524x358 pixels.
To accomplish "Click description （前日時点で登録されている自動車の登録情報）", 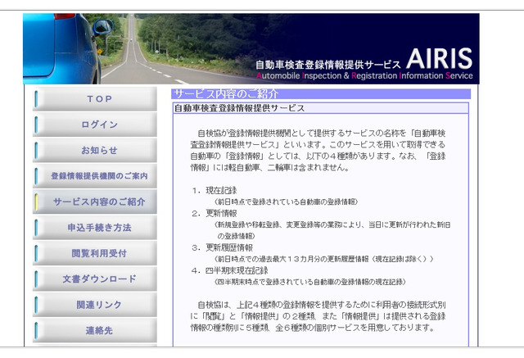I will [286, 202].
